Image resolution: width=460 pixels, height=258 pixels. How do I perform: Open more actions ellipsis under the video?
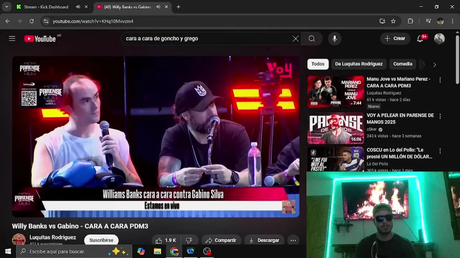click(293, 240)
